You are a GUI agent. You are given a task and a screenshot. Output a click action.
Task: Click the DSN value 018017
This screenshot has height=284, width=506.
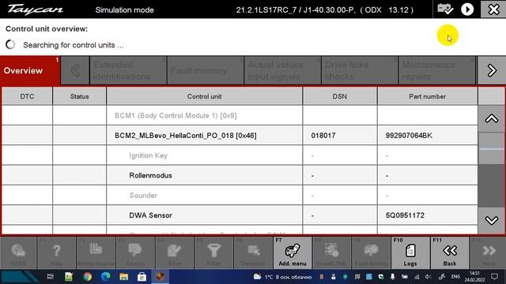323,136
